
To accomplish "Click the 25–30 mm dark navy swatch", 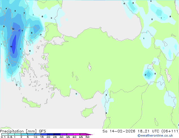I will point(57,134).
